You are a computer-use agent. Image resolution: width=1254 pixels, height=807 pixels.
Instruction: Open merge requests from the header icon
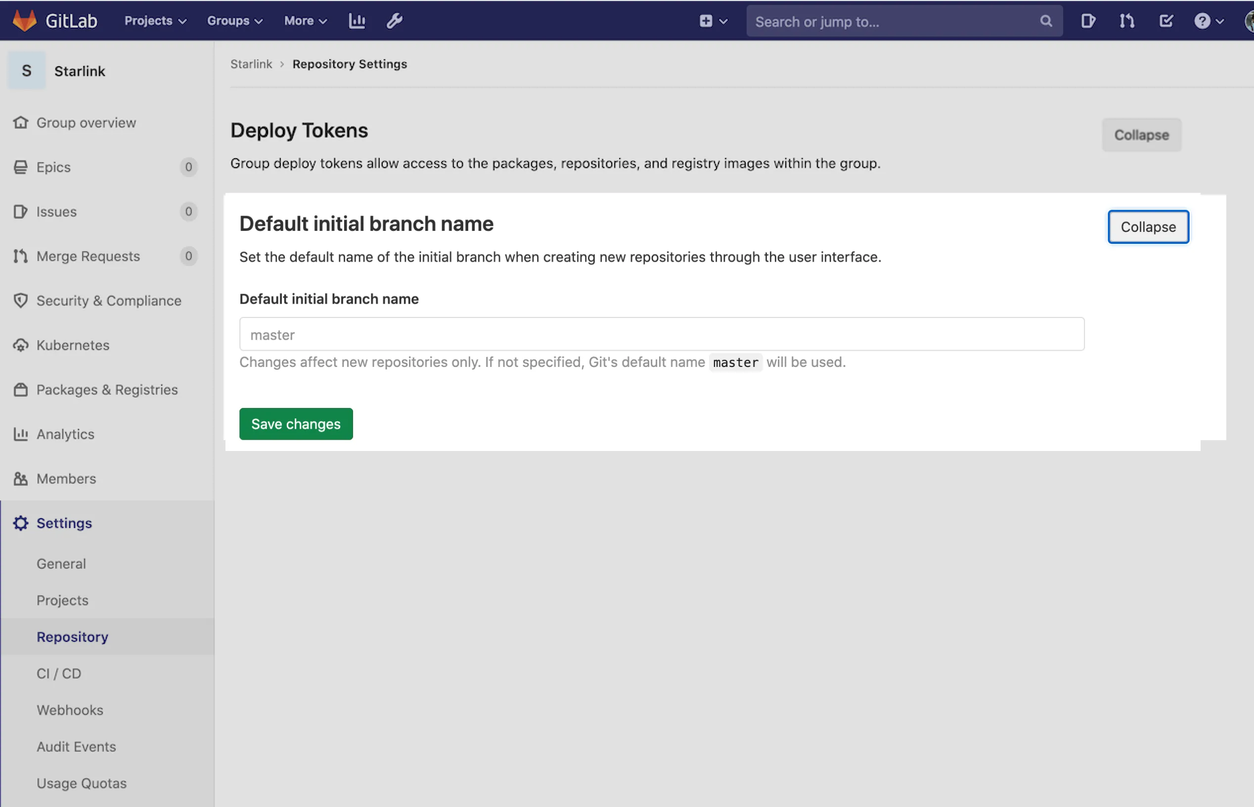tap(1126, 21)
